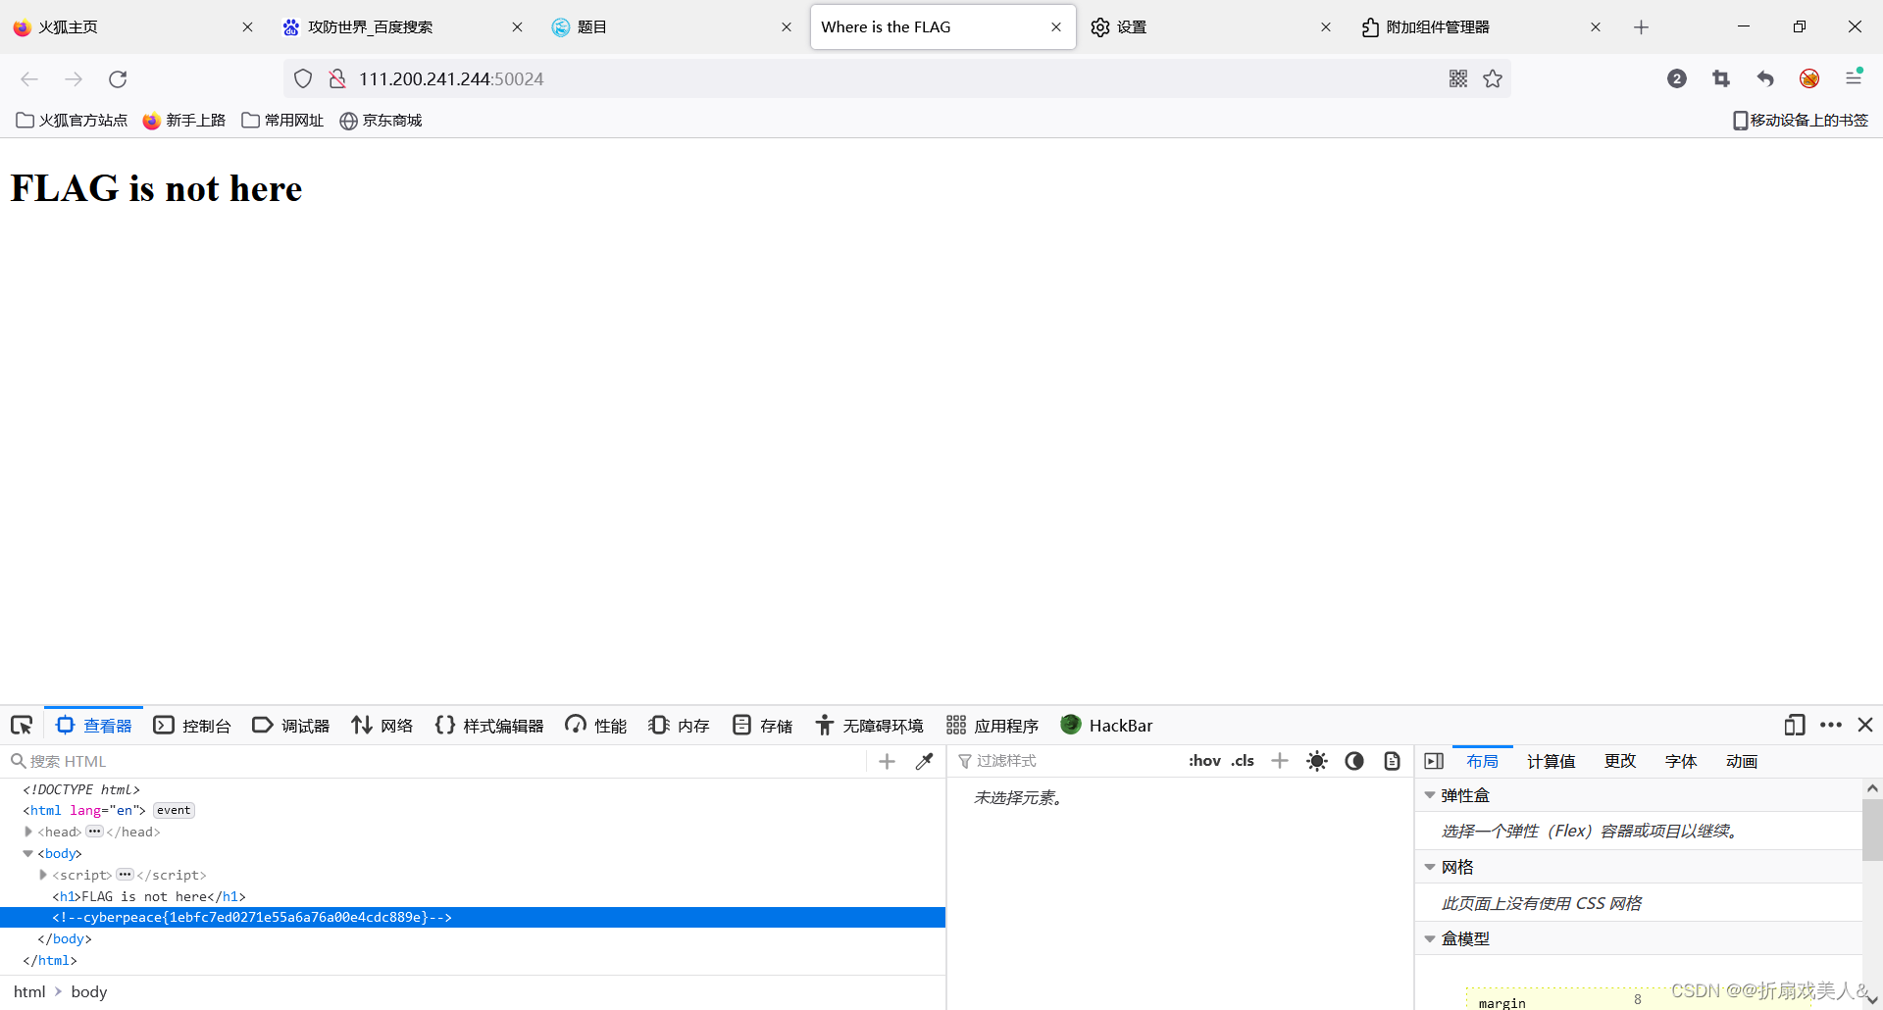Click the add new node plus icon

pyautogui.click(x=887, y=761)
